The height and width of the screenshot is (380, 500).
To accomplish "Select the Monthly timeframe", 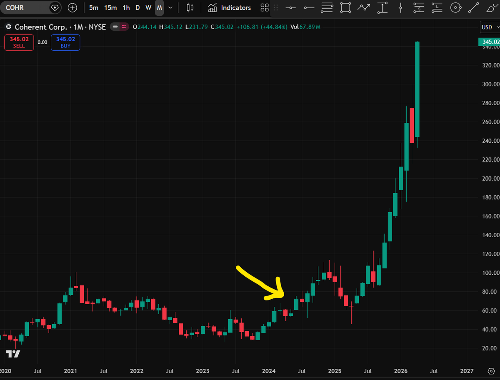I will point(159,7).
